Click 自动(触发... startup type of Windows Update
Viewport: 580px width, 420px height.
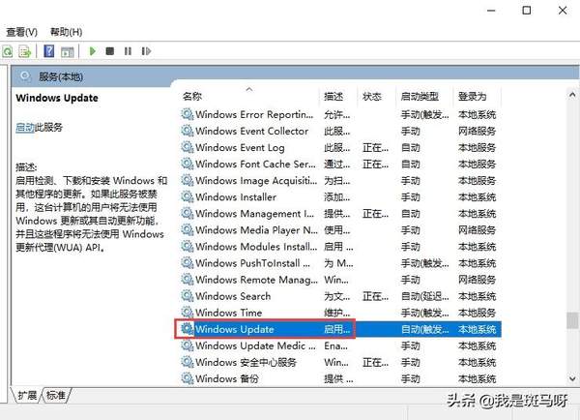click(x=424, y=329)
